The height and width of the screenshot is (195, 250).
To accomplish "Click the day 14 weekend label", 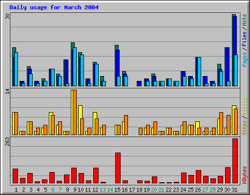I will pos(110,190).
